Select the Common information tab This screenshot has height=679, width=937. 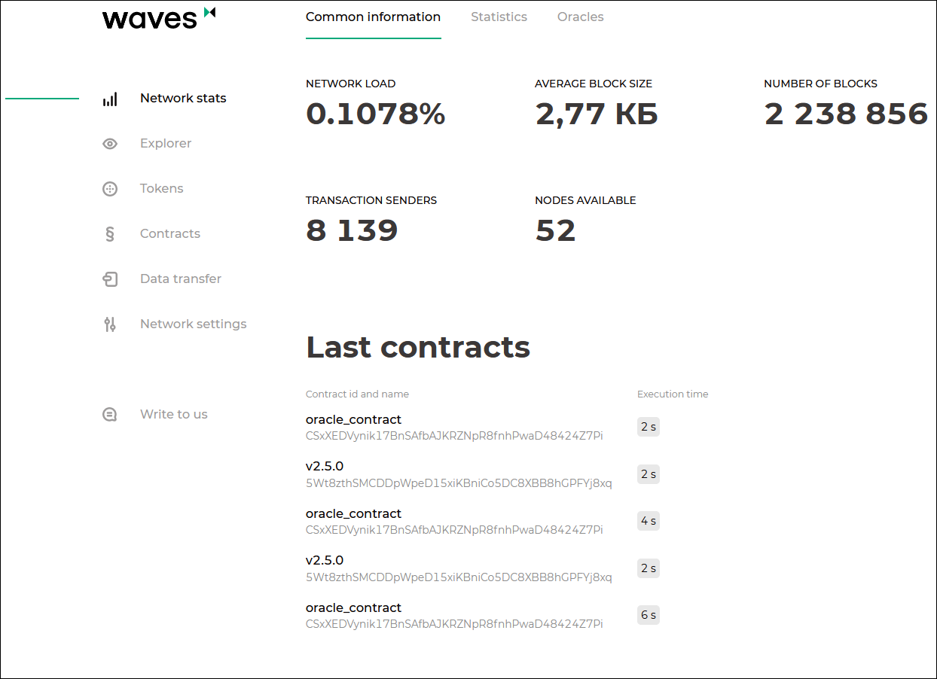click(x=373, y=17)
